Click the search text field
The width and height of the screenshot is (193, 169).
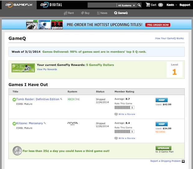coord(102,5)
